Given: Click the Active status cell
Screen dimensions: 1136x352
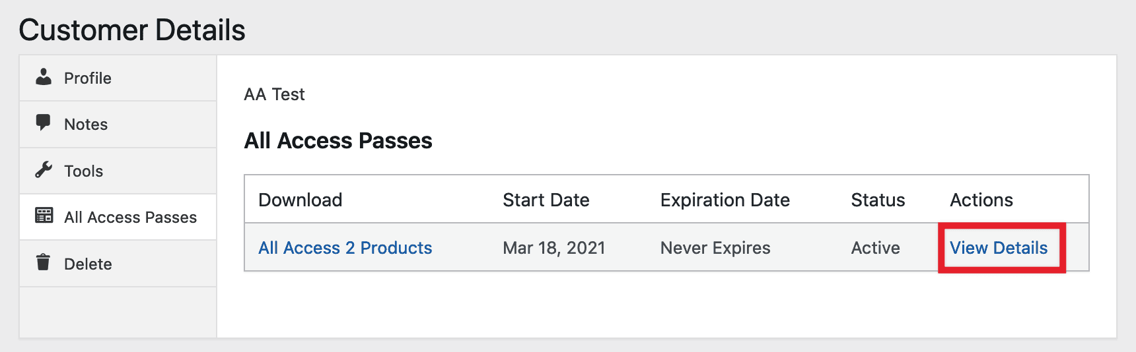Looking at the screenshot, I should click(x=876, y=248).
